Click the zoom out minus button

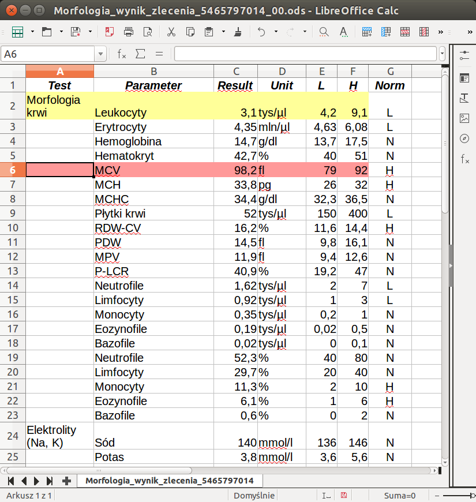pos(437,495)
